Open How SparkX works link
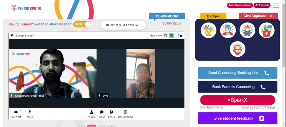The width and height of the screenshot is (286, 127). pos(212,108)
